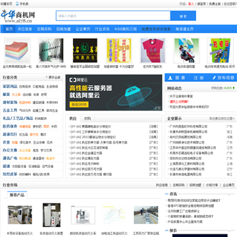The width and height of the screenshot is (237, 237).
Task: Open the 首页 home tab
Action: [9, 29]
